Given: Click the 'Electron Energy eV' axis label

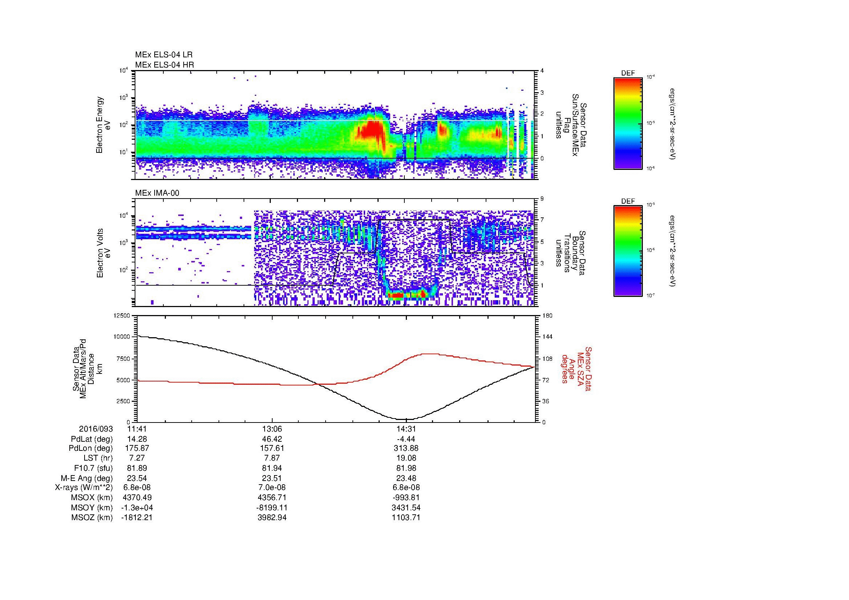Looking at the screenshot, I should [103, 125].
